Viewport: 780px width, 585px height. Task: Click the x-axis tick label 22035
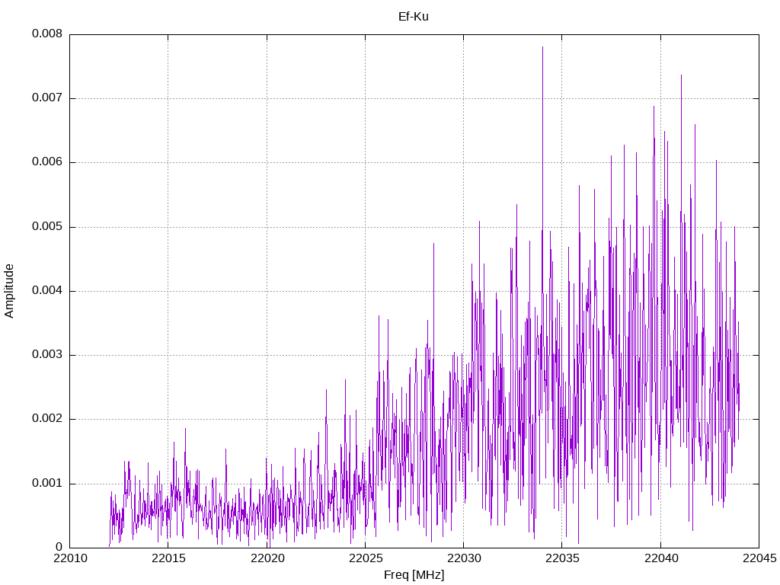coord(562,558)
